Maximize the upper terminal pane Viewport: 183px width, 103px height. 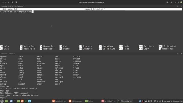[178, 6]
